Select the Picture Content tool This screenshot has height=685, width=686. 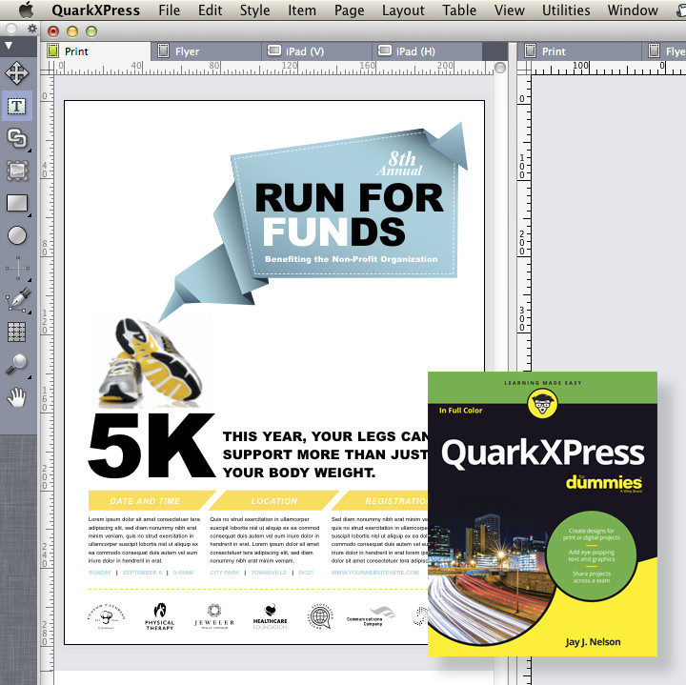pos(16,171)
